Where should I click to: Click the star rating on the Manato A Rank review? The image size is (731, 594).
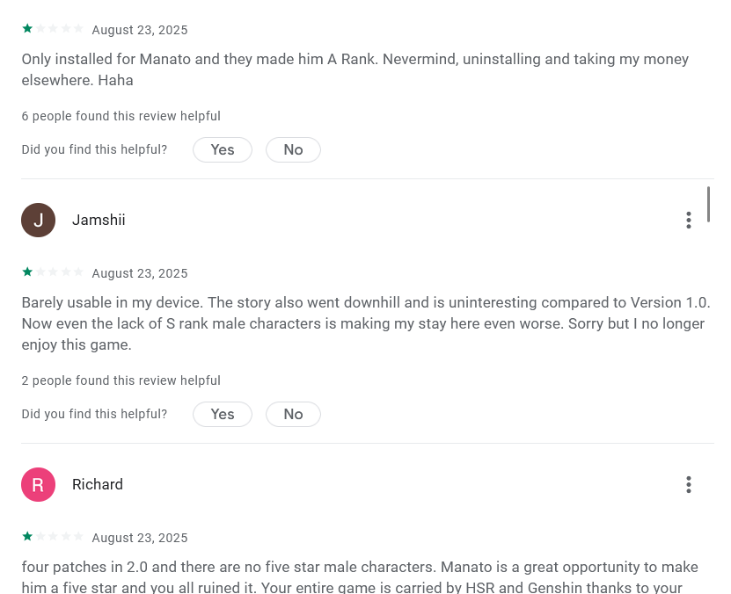[53, 29]
